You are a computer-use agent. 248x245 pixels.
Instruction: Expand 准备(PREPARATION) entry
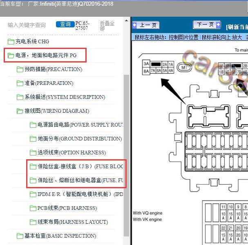[x=49, y=83]
